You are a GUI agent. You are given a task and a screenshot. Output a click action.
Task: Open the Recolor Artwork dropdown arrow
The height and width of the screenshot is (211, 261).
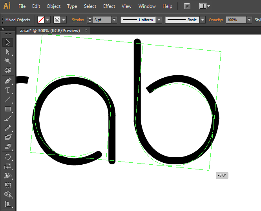click(64, 20)
